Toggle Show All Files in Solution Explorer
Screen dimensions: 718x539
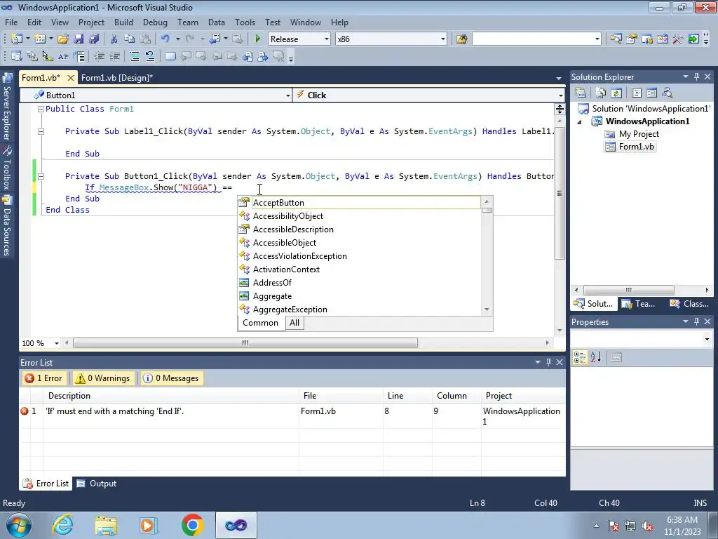coord(601,93)
